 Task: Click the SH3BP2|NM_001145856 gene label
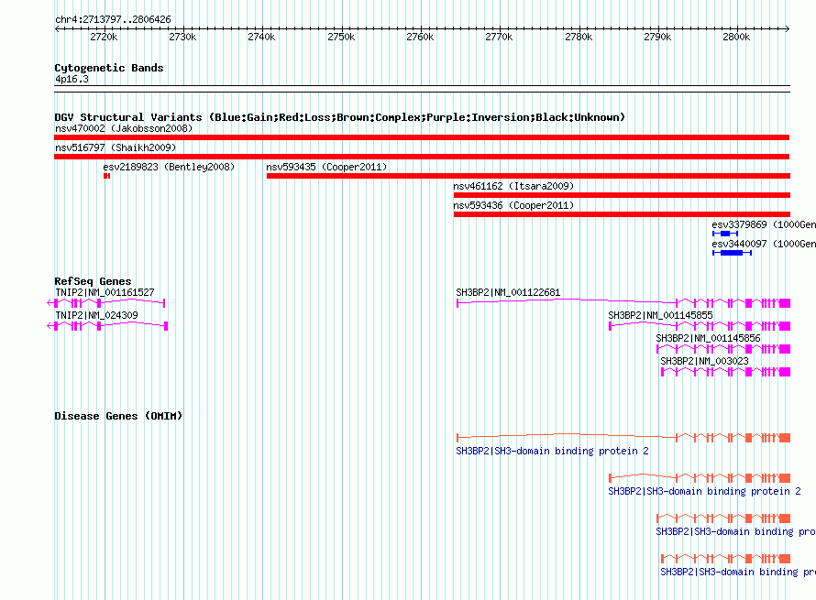(708, 339)
